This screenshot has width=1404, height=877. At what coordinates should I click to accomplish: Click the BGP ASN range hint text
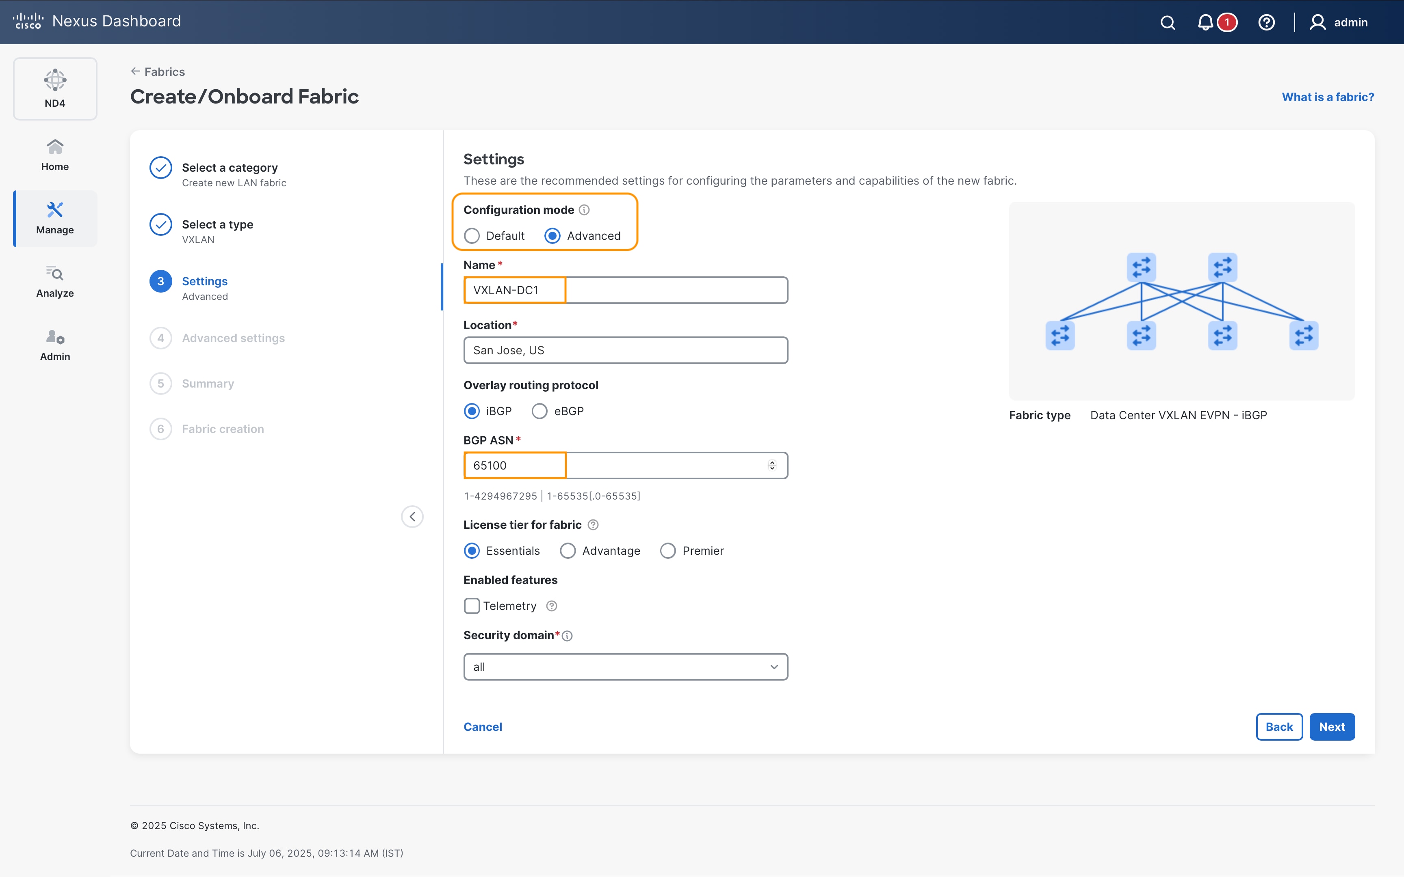point(552,496)
